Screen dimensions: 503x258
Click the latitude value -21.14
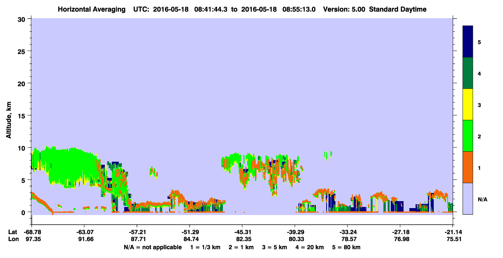[x=453, y=232]
